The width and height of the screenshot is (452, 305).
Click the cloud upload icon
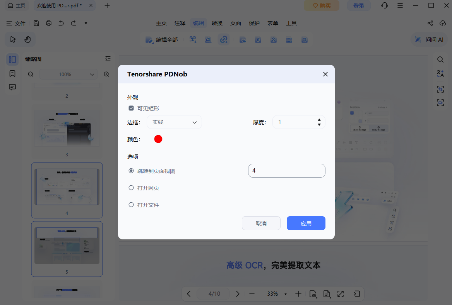click(x=443, y=23)
